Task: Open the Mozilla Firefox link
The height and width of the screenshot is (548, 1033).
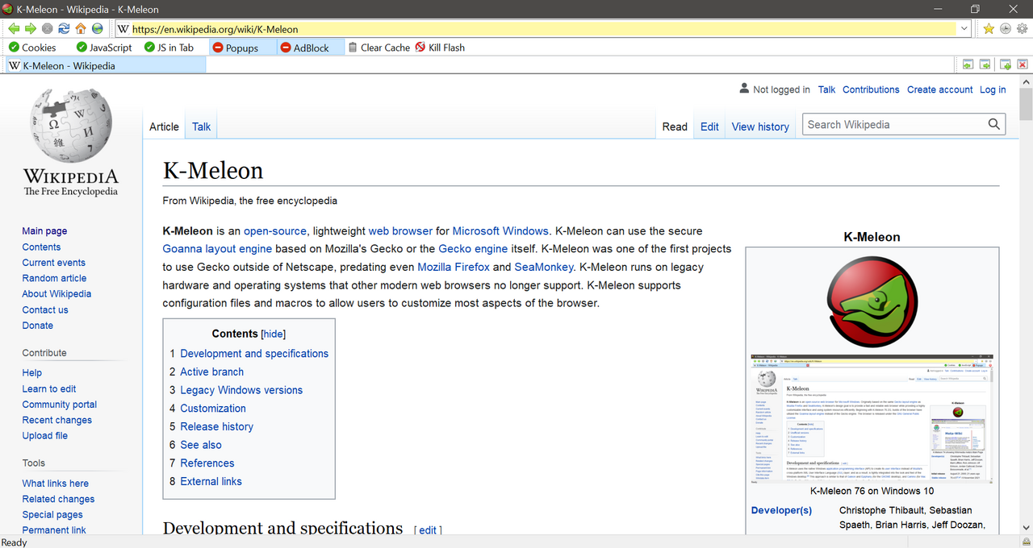Action: 454,267
